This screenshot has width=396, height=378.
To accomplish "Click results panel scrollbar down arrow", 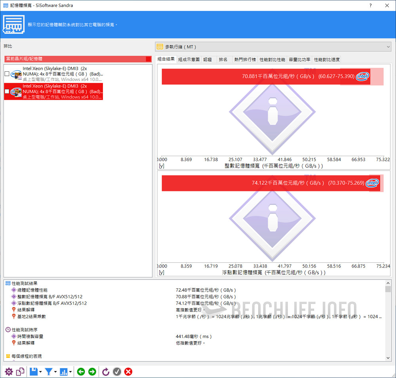I will [388, 358].
